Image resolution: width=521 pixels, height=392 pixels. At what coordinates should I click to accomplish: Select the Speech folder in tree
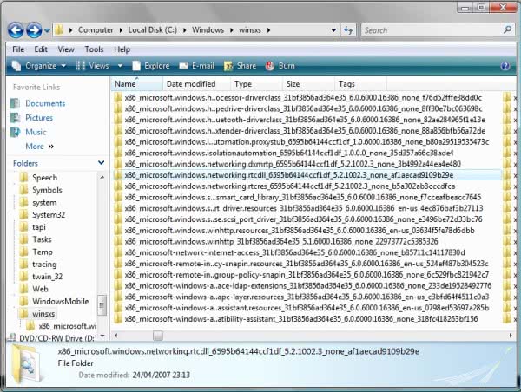(44, 178)
